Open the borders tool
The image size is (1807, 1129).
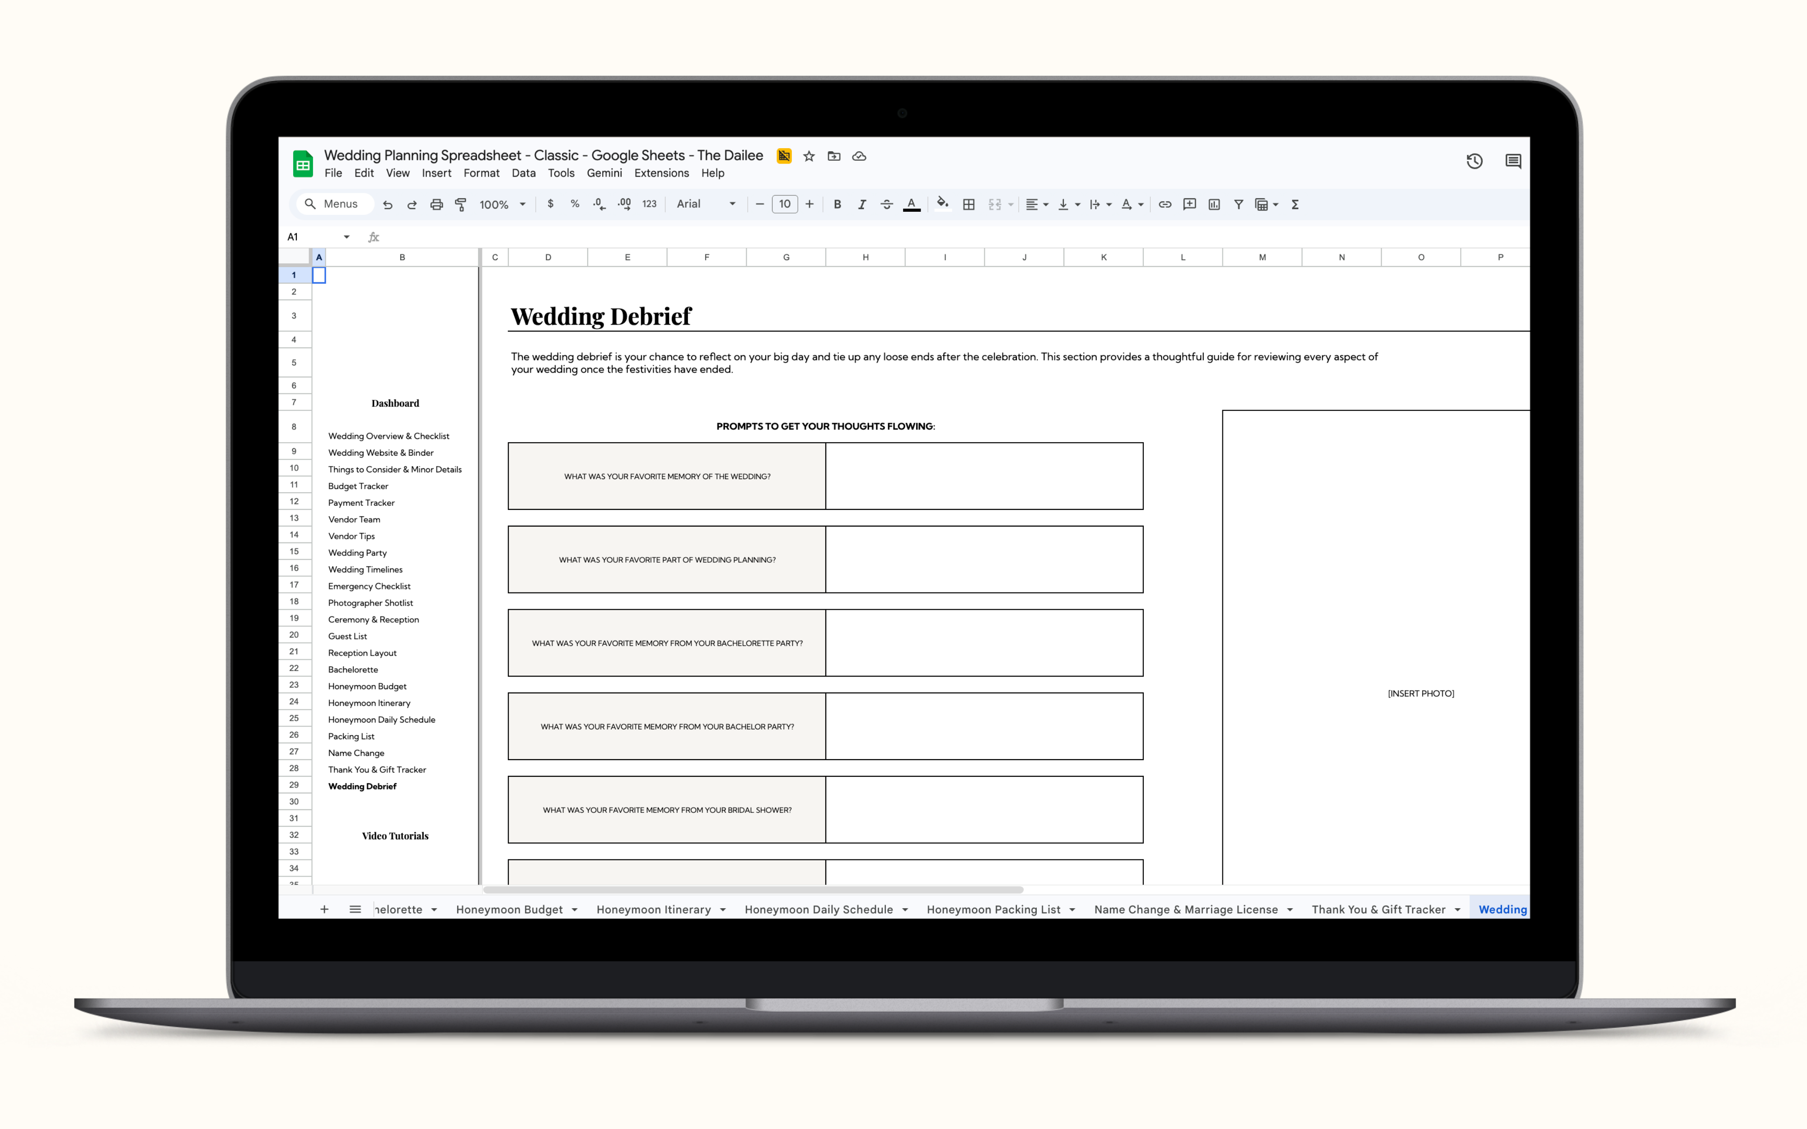coord(969,205)
